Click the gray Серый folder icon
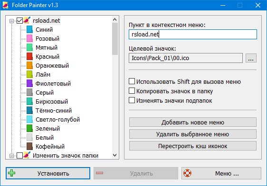 coord(29,92)
